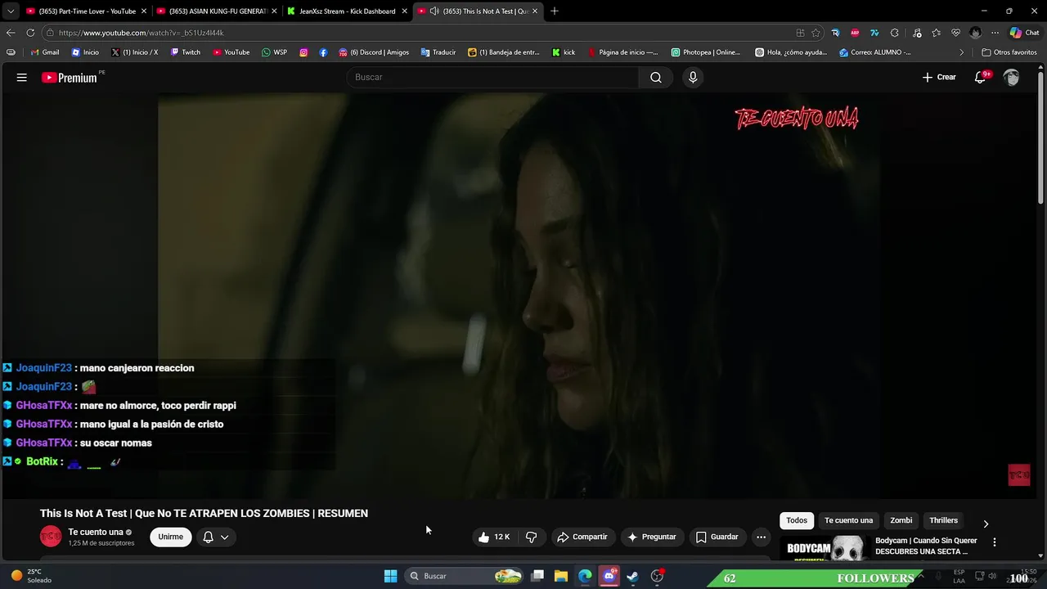Viewport: 1047px width, 589px height.
Task: Open weather widget 25°C Soleado
Action: coord(31,576)
